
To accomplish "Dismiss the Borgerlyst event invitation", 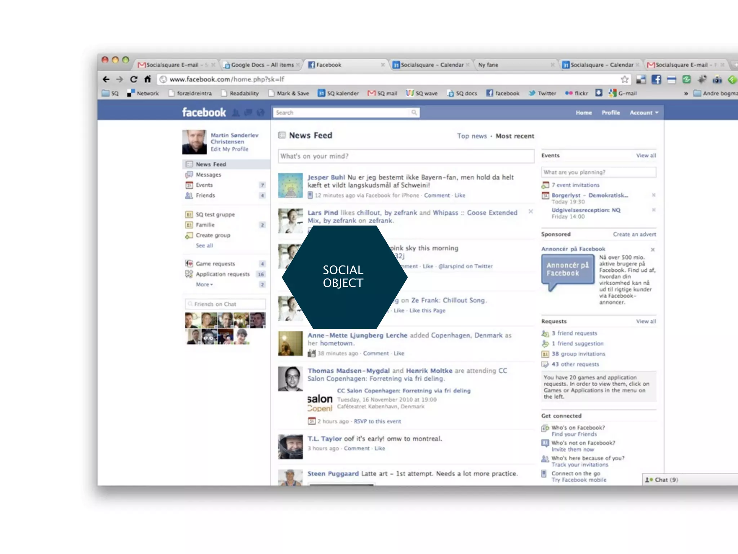I will pos(653,195).
